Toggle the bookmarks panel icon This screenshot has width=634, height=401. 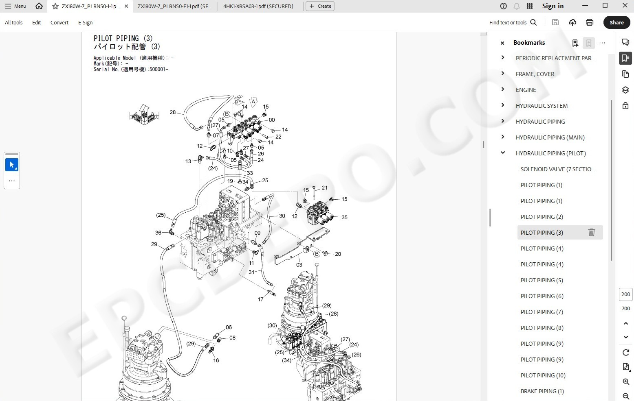625,58
